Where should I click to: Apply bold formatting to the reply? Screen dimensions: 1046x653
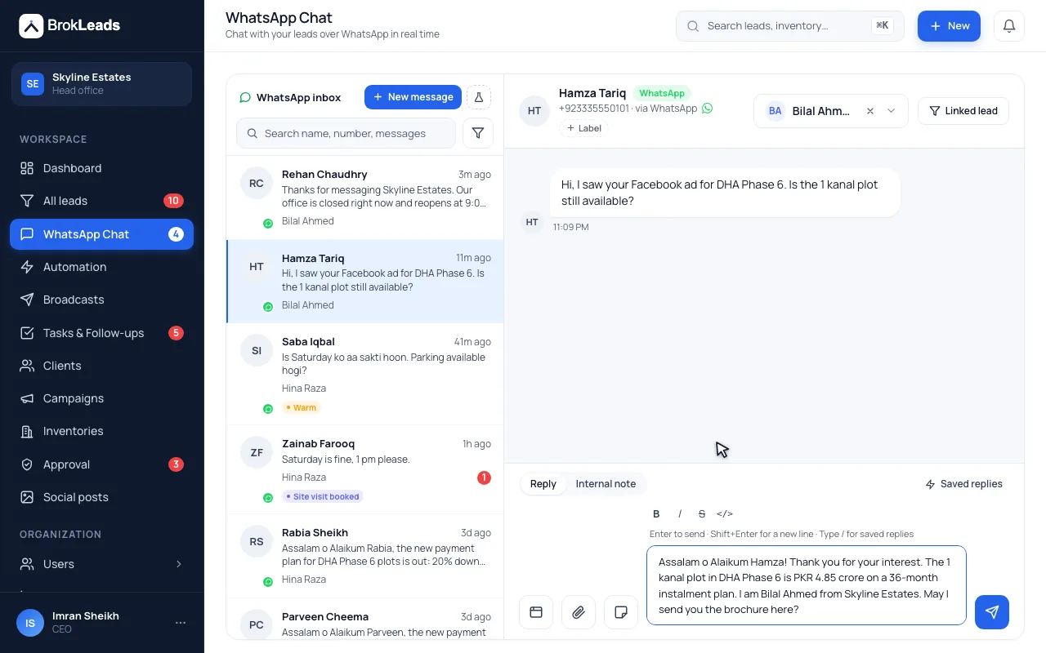(x=656, y=513)
